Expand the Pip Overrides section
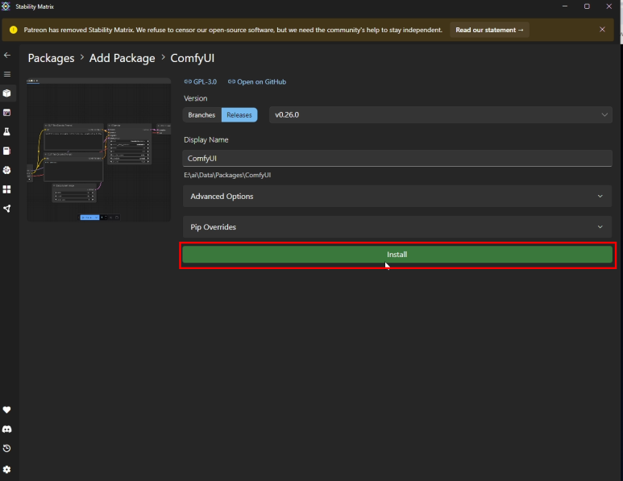The height and width of the screenshot is (481, 623). click(x=397, y=226)
